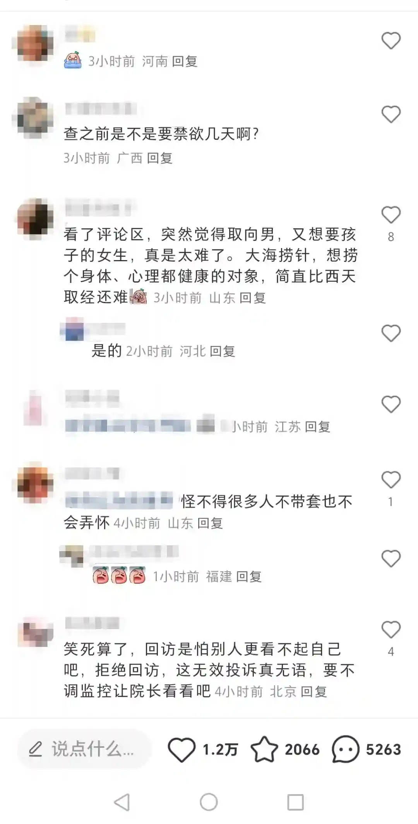Image resolution: width=418 pixels, height=824 pixels.
Task: Open comments bubble showing 5263
Action: (346, 750)
